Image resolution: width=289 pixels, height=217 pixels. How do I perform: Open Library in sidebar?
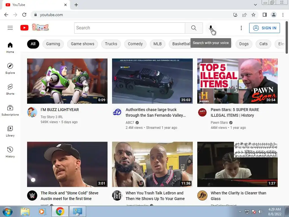10,131
